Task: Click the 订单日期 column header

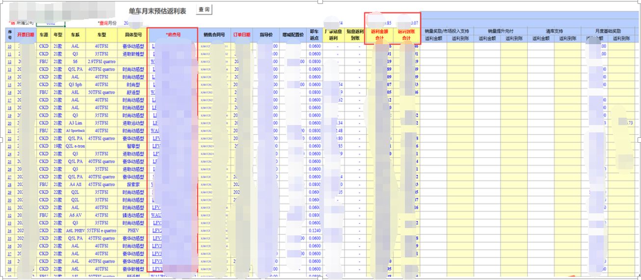Action: (x=242, y=35)
